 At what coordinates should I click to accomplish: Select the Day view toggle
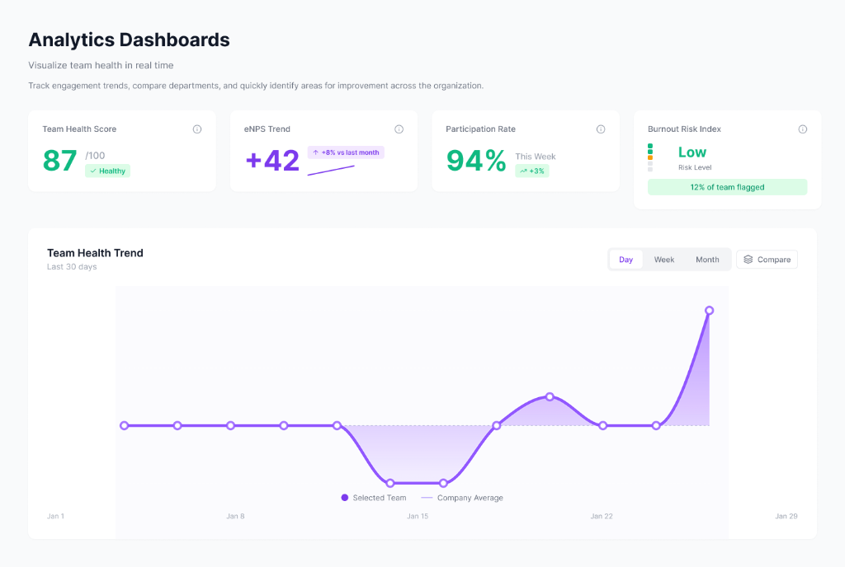coord(625,259)
